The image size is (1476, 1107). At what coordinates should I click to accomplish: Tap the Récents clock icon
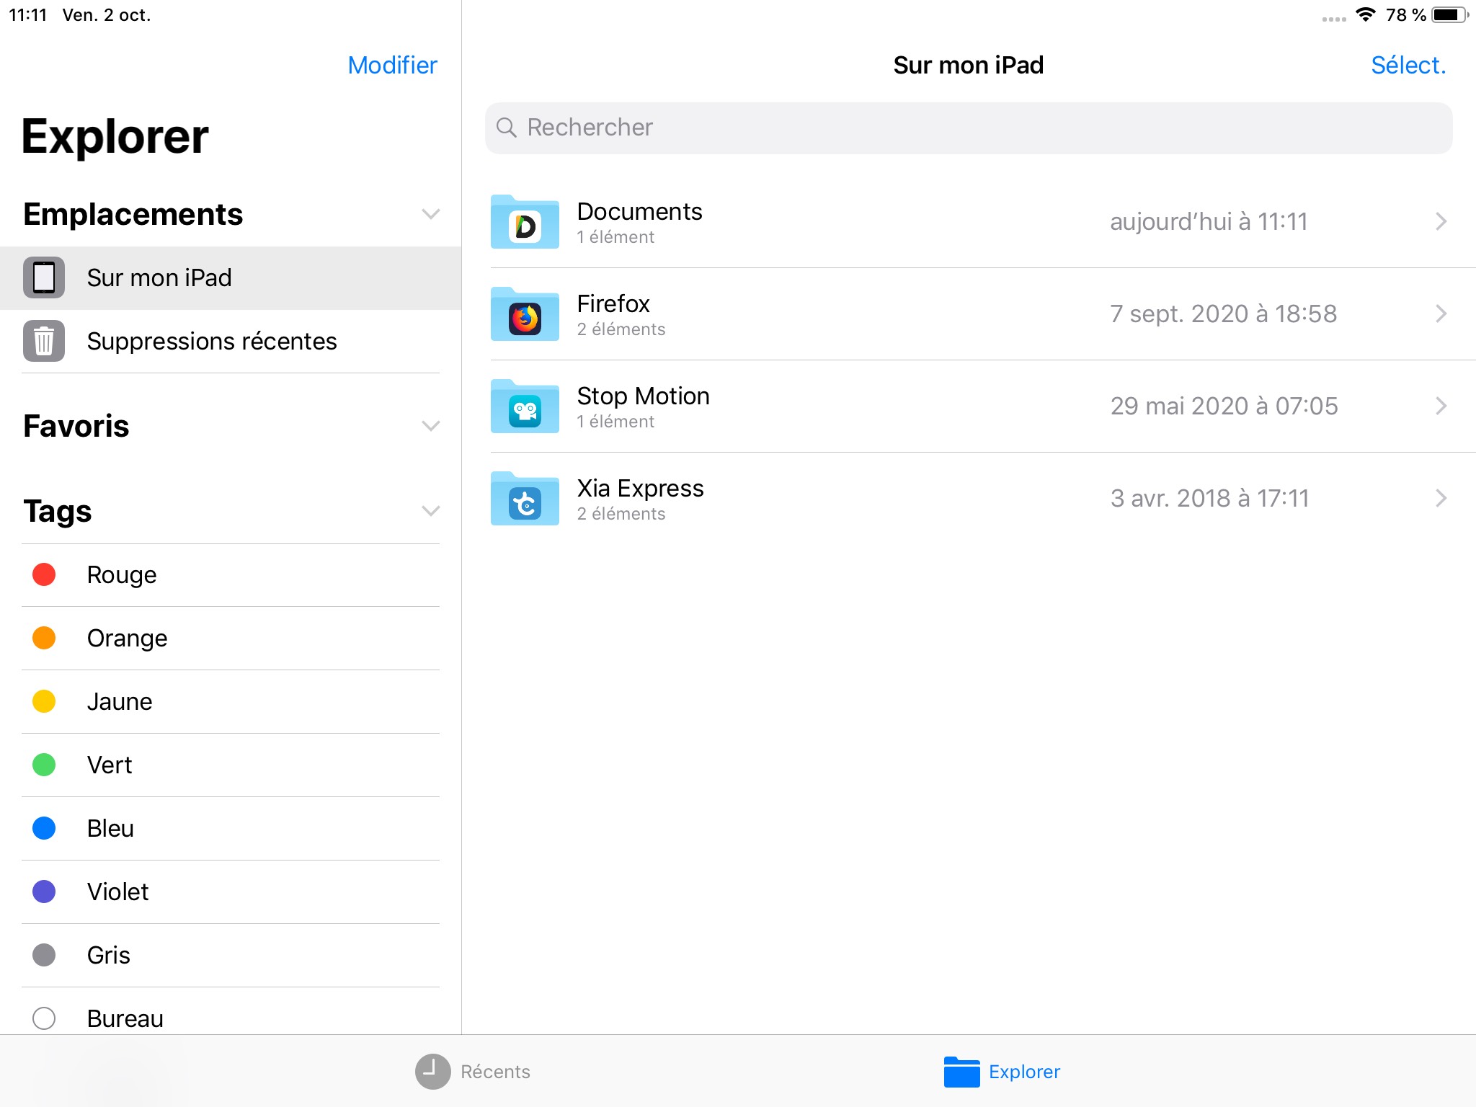pyautogui.click(x=432, y=1072)
